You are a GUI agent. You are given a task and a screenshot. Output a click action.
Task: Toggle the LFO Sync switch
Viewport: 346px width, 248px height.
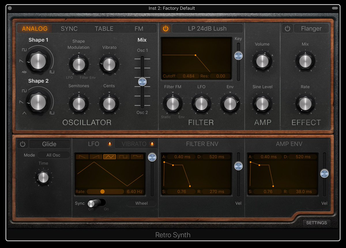pyautogui.click(x=97, y=203)
